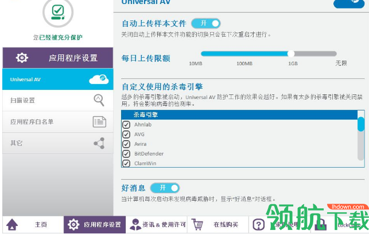369x234 pixels.
Task: Open the 其它 settings section
Action: point(58,143)
